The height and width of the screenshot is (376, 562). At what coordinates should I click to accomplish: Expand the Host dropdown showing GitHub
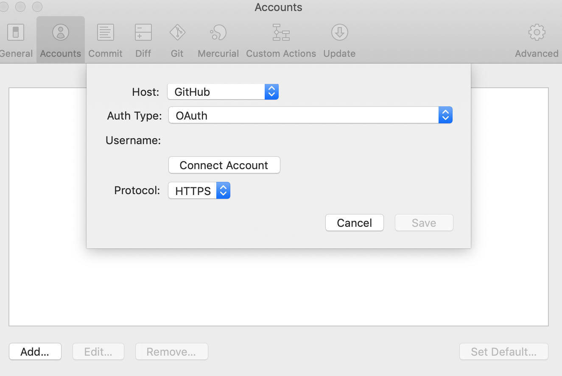[x=223, y=92]
